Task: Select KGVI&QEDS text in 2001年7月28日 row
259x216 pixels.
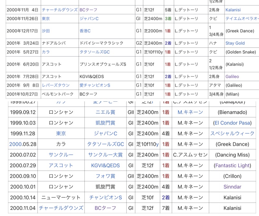Action: [x=92, y=76]
